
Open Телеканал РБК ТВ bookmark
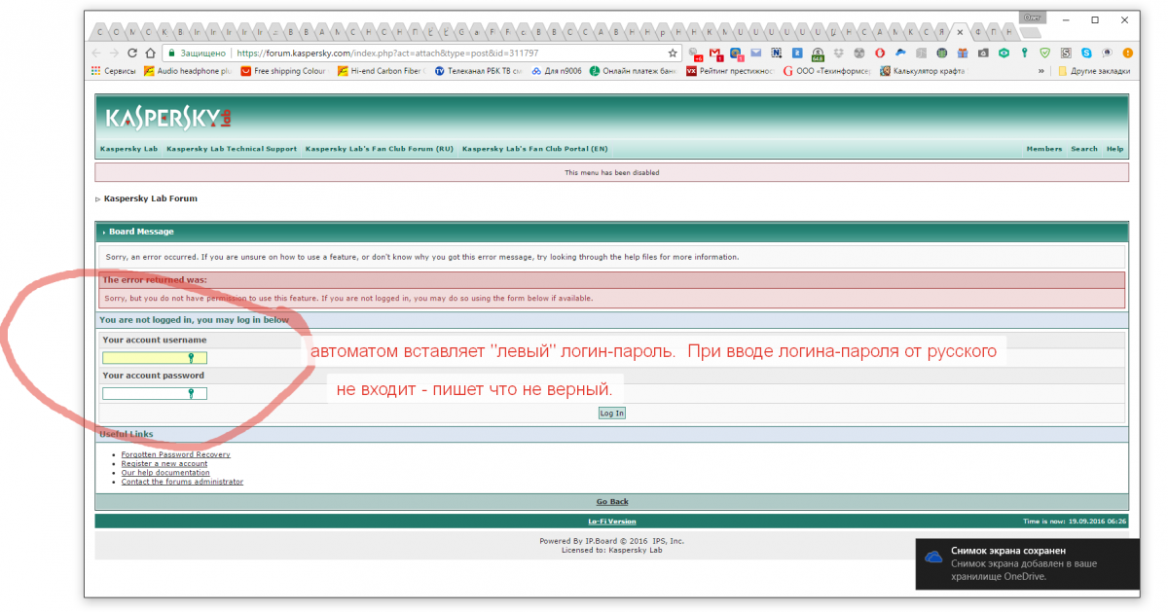(478, 71)
